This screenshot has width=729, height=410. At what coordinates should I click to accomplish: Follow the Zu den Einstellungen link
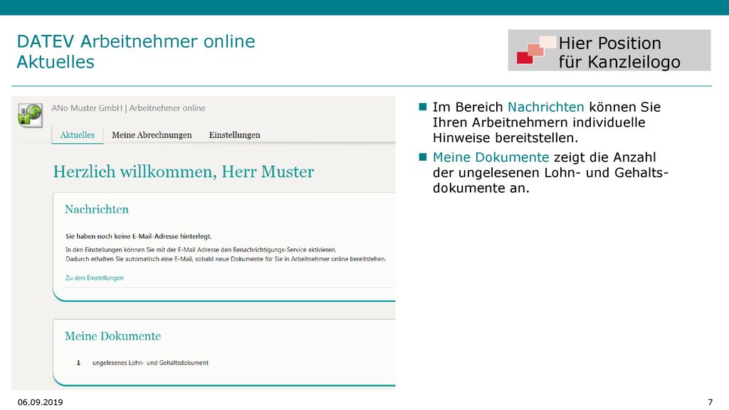pos(95,278)
